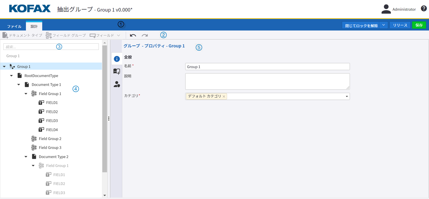Viewport: 429px width, 199px height.
Task: Open the 閉じてロックを解除 split-button arrow
Action: pyautogui.click(x=384, y=25)
